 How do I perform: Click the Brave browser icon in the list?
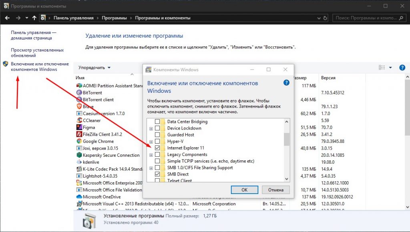click(x=79, y=106)
